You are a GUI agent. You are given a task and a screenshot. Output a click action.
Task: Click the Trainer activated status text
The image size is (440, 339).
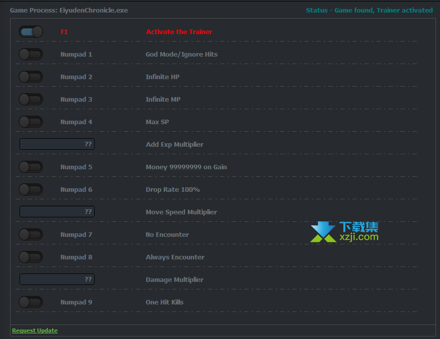pyautogui.click(x=369, y=10)
